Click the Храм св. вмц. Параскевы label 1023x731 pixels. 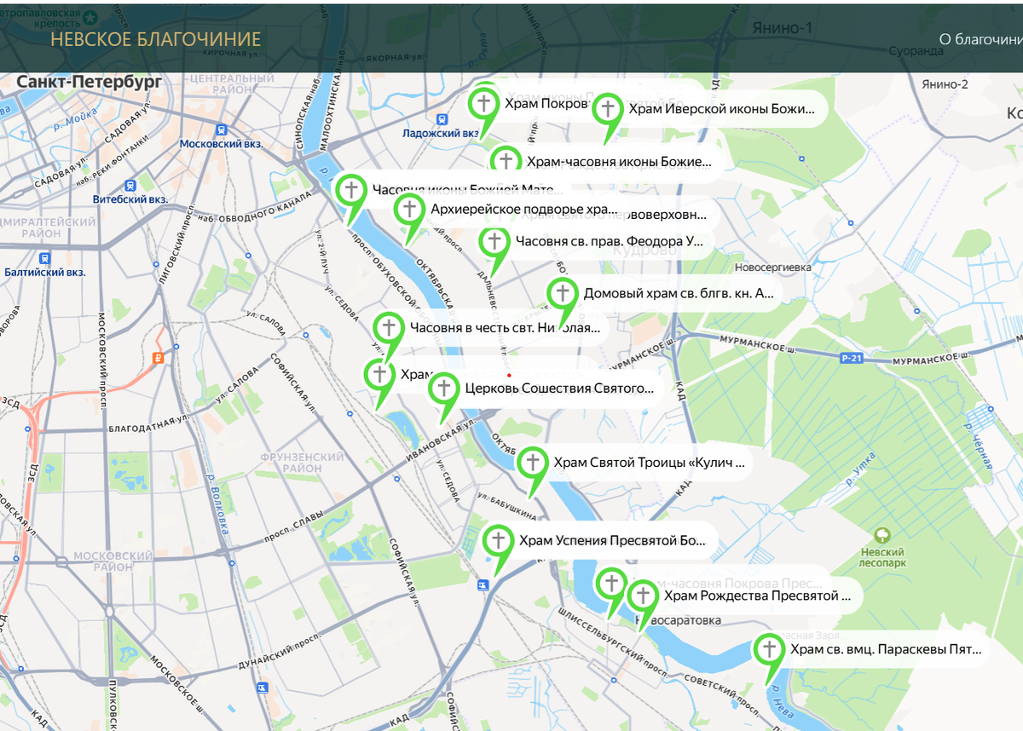[886, 650]
